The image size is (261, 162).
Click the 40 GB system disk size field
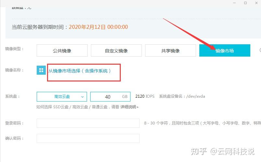(x=110, y=96)
